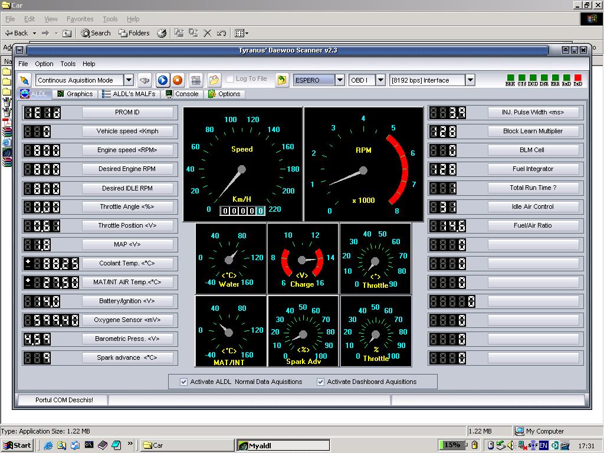Click the Coolant Temp. button
The width and height of the screenshot is (604, 453).
pos(127,263)
